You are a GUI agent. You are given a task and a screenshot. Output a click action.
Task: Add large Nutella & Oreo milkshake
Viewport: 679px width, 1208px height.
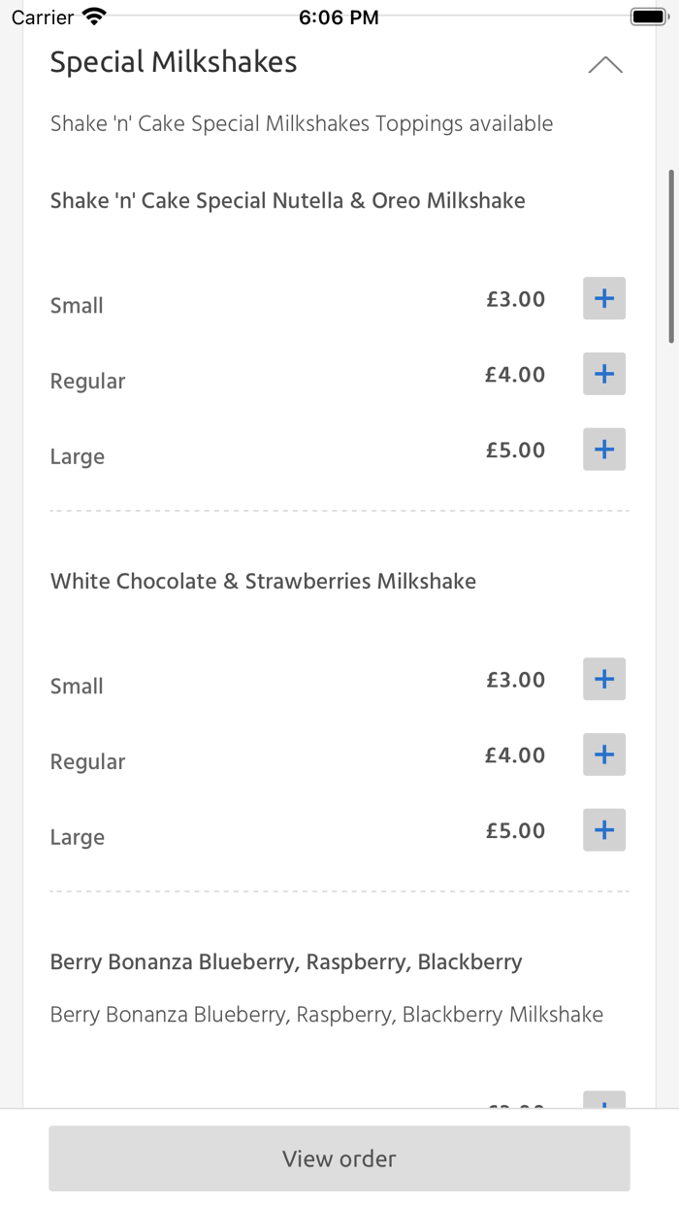[603, 449]
